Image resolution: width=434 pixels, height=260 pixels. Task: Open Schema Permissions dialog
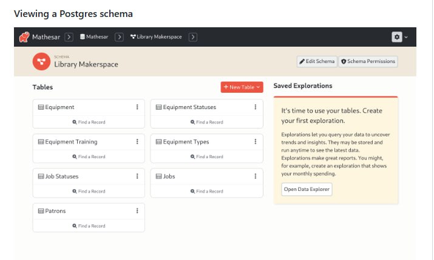[x=368, y=61]
